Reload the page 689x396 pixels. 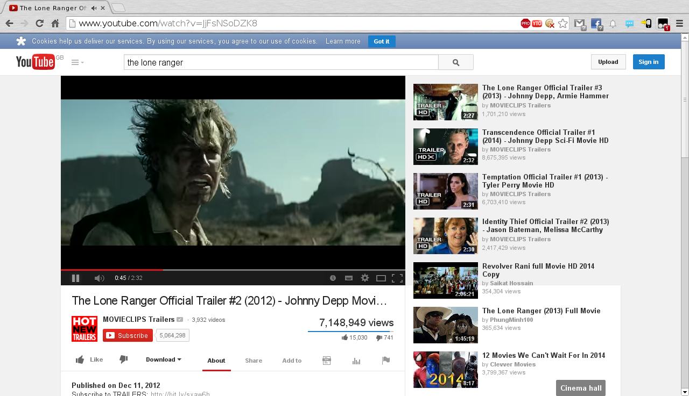[x=39, y=23]
